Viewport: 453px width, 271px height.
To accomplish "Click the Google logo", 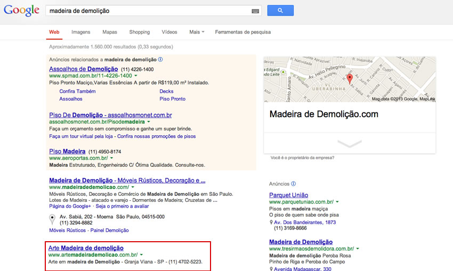I will click(21, 11).
